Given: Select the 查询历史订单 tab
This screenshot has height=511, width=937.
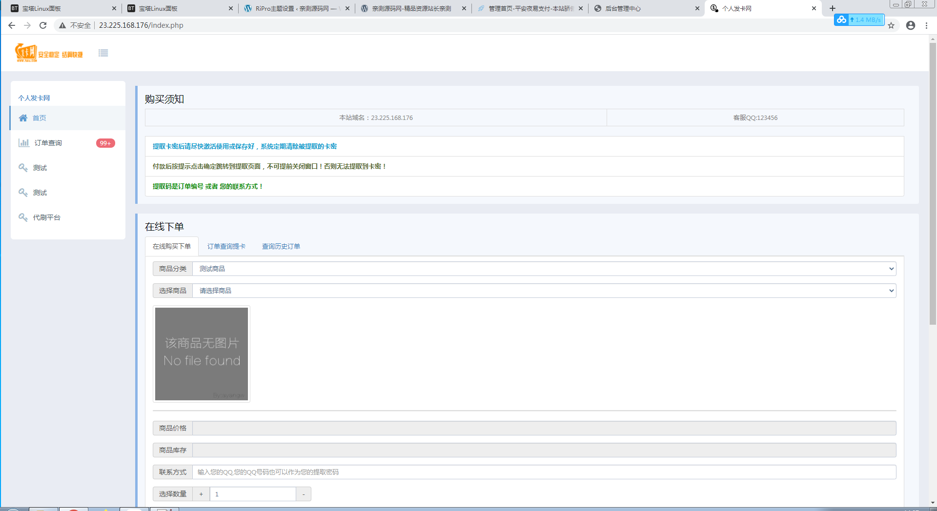Looking at the screenshot, I should pyautogui.click(x=281, y=246).
